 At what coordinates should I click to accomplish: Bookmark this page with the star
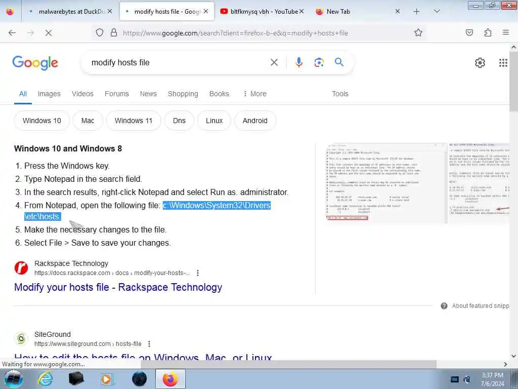tap(418, 33)
